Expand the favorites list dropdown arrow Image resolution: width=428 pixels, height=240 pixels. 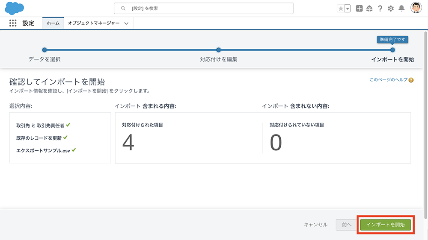pos(348,9)
